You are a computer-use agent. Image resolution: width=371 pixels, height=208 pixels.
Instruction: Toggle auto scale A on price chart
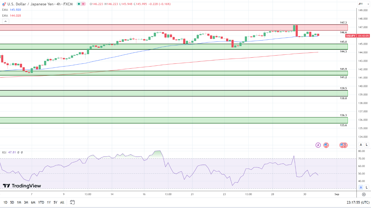pos(361,145)
